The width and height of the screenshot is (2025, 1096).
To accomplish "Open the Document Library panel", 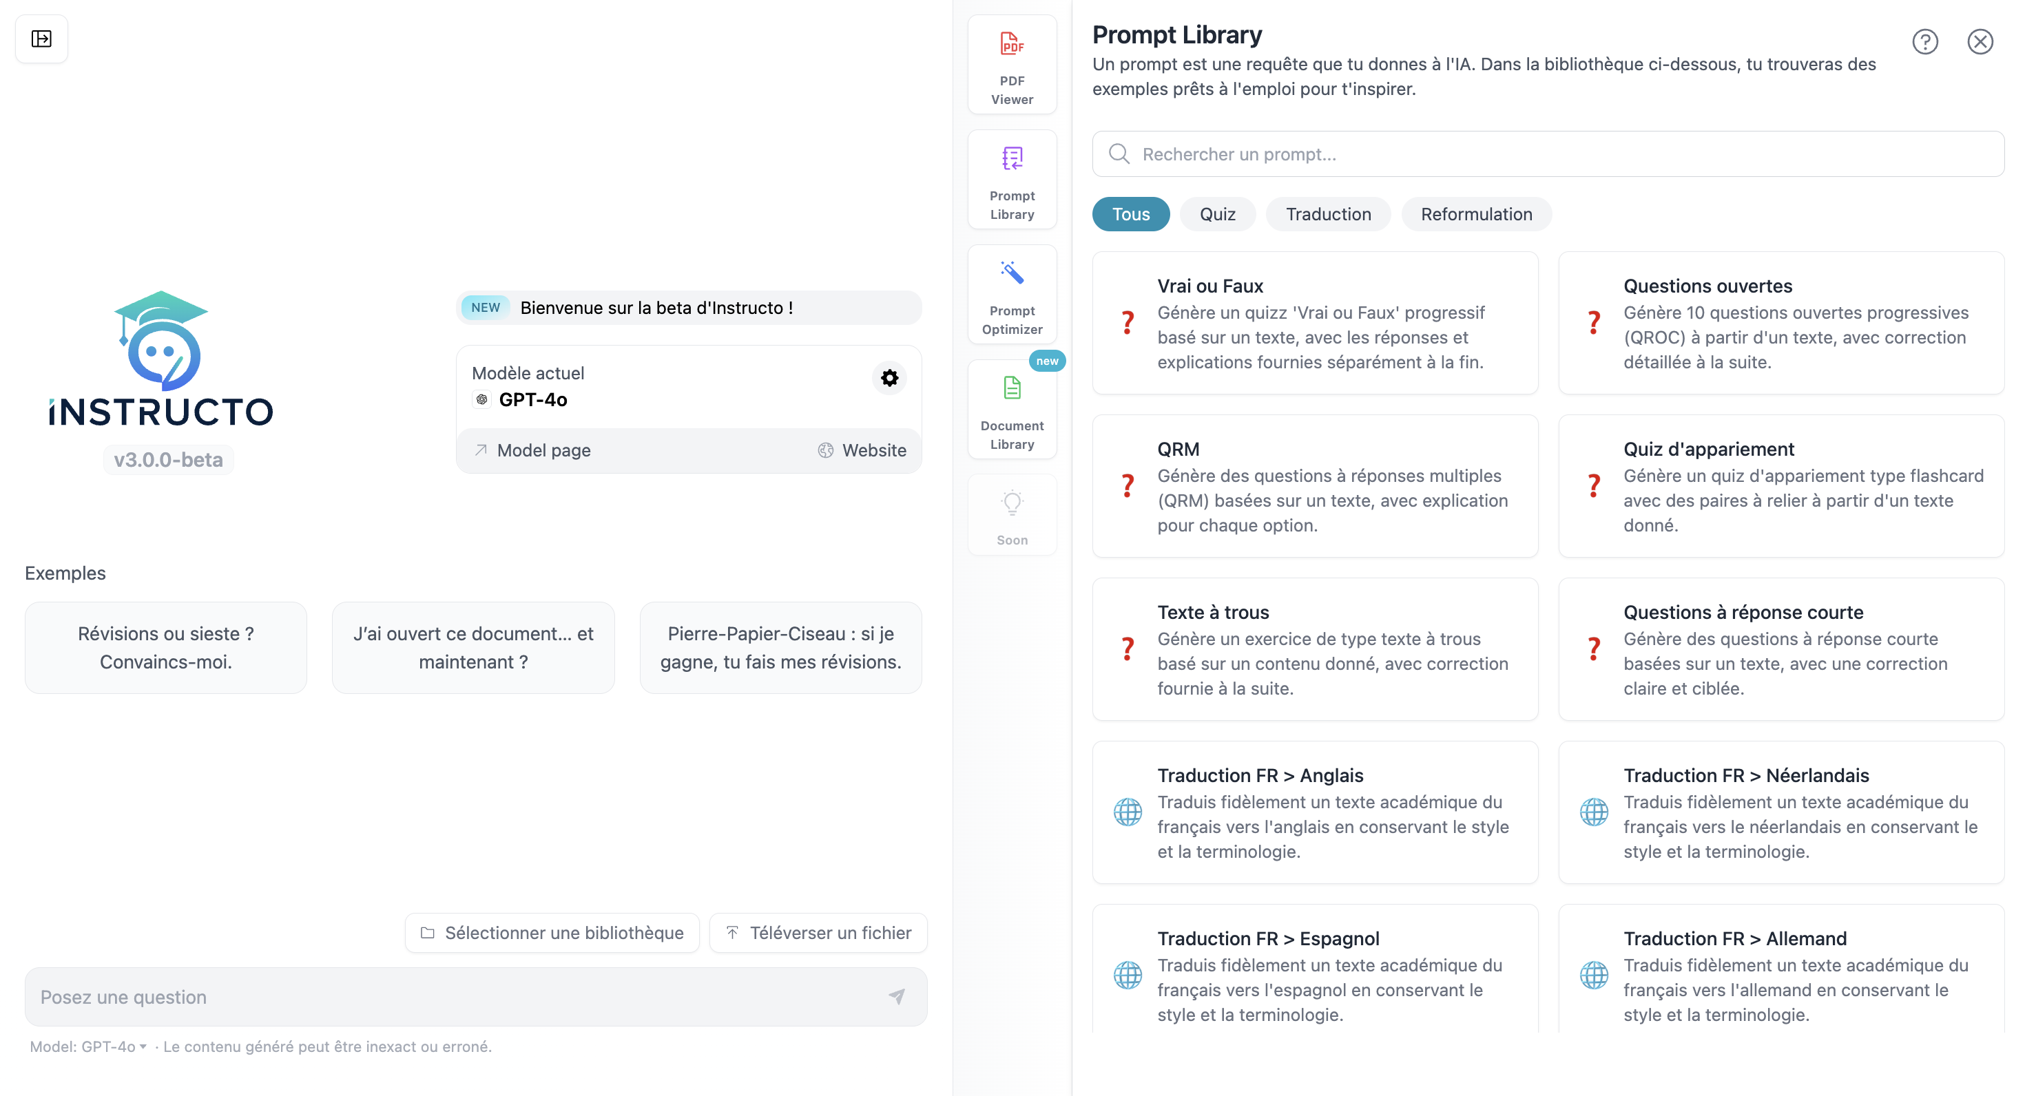I will (1012, 410).
